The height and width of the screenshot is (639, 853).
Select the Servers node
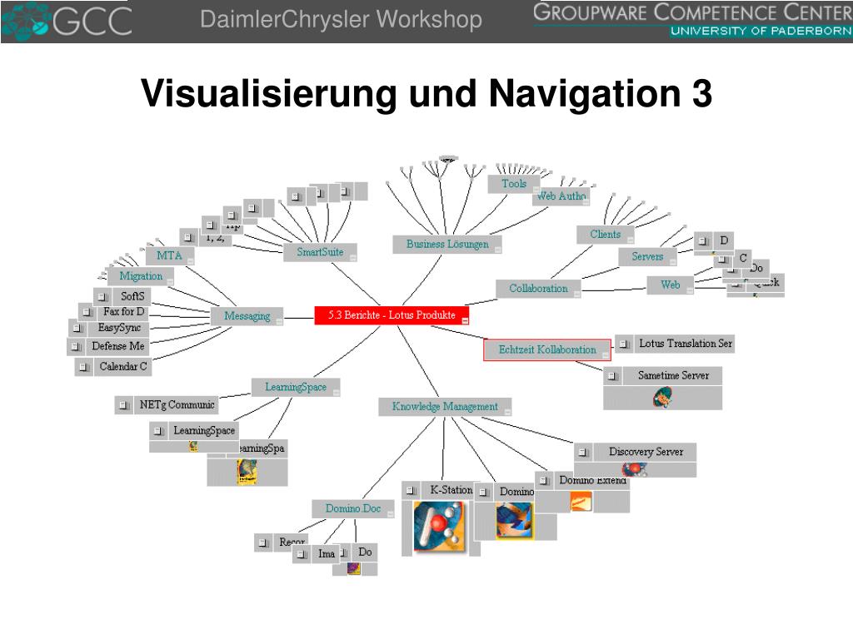[647, 256]
